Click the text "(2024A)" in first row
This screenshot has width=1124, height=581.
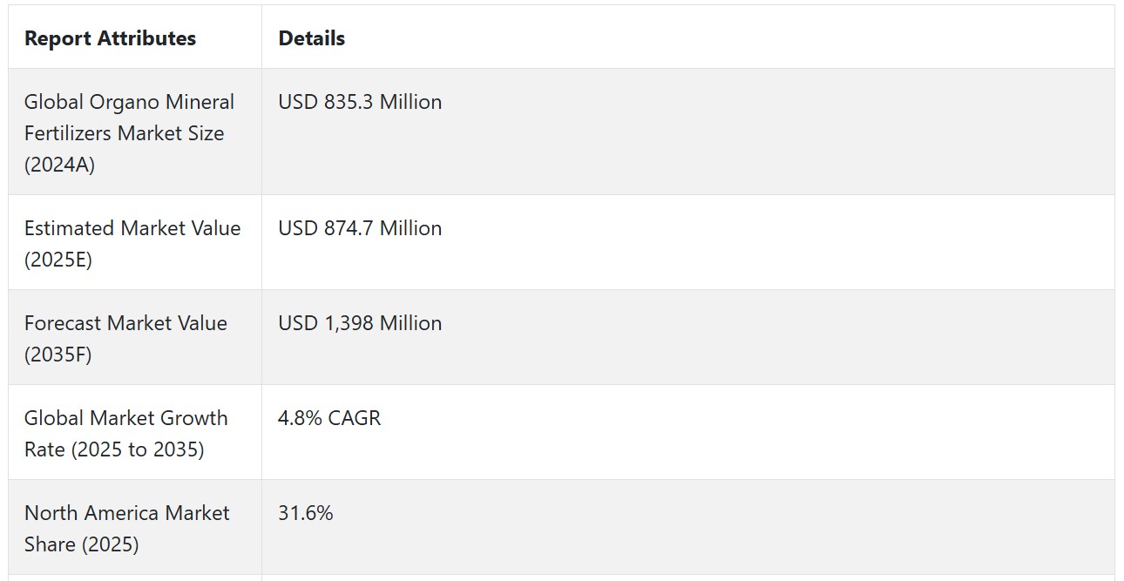pyautogui.click(x=59, y=165)
